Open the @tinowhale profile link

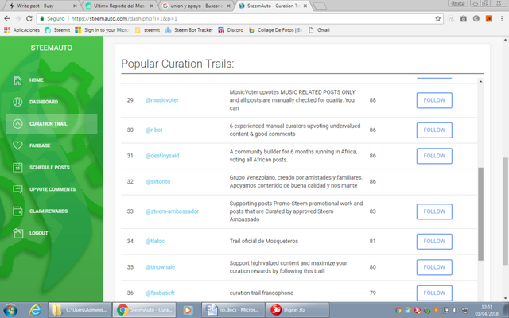(x=160, y=267)
